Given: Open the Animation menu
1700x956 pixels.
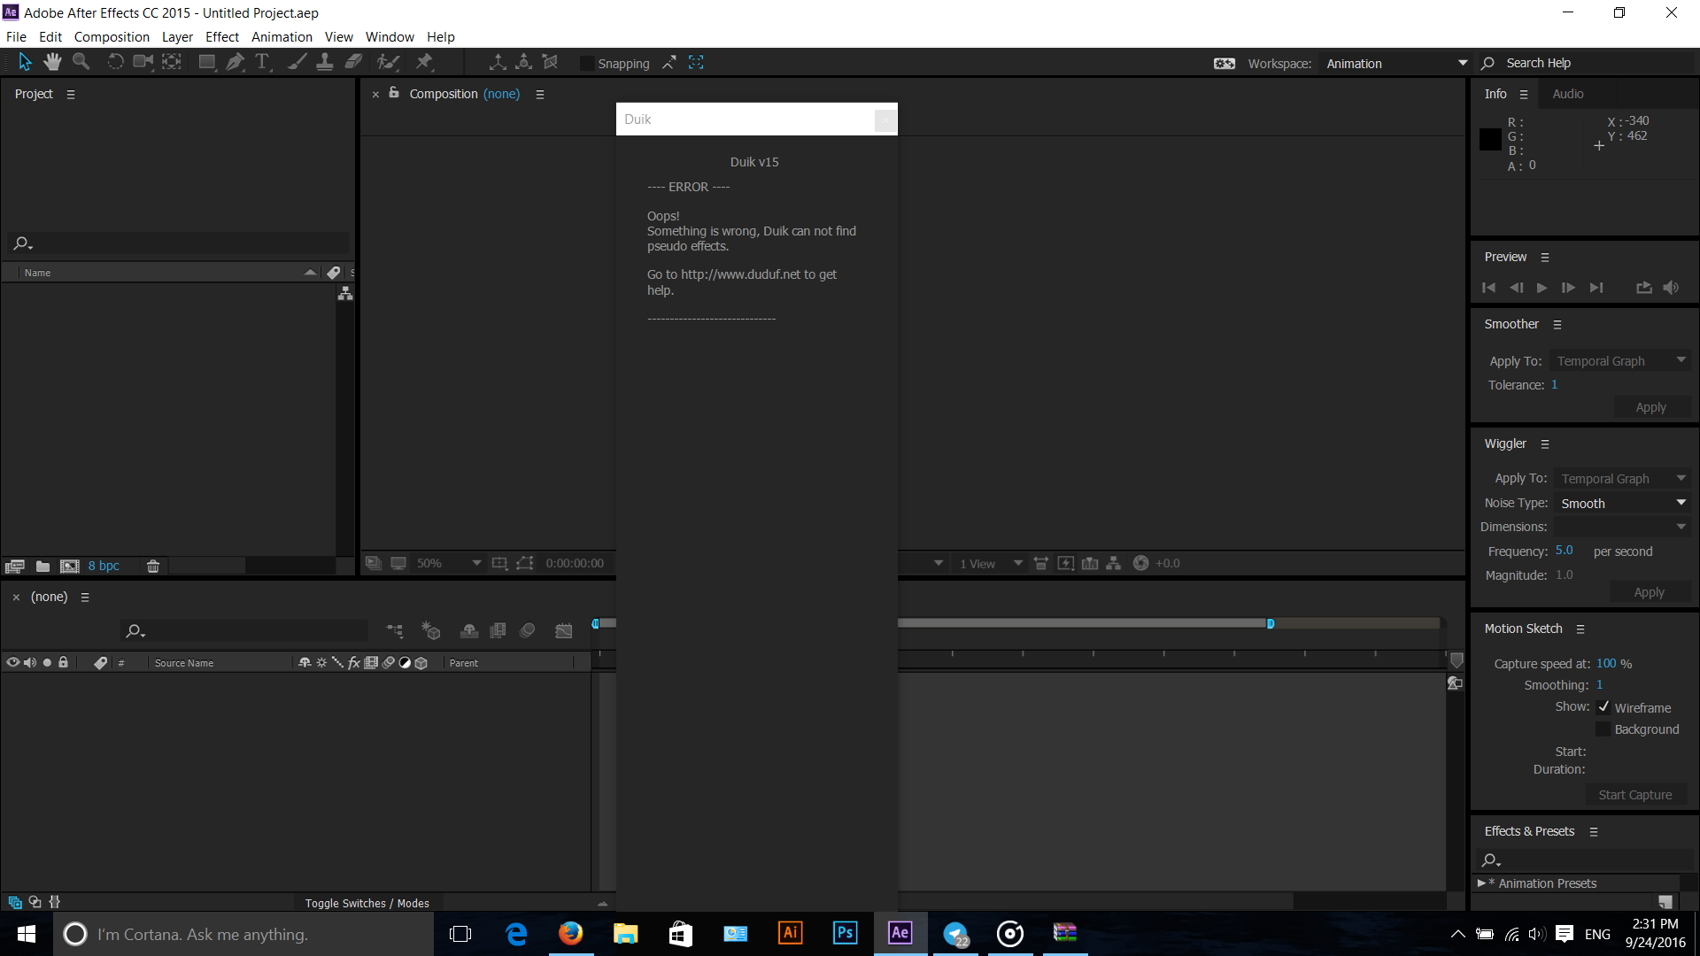Looking at the screenshot, I should 282,37.
